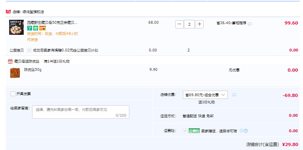Click the 无优惠 label in gift row
Viewport: 303px width, 150px height.
pos(234,70)
